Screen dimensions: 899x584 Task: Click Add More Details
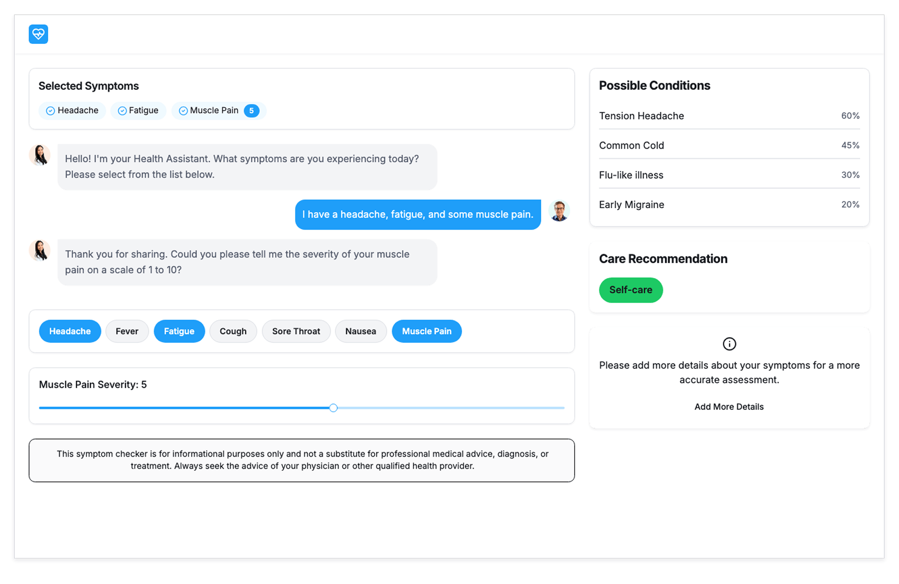pos(729,407)
